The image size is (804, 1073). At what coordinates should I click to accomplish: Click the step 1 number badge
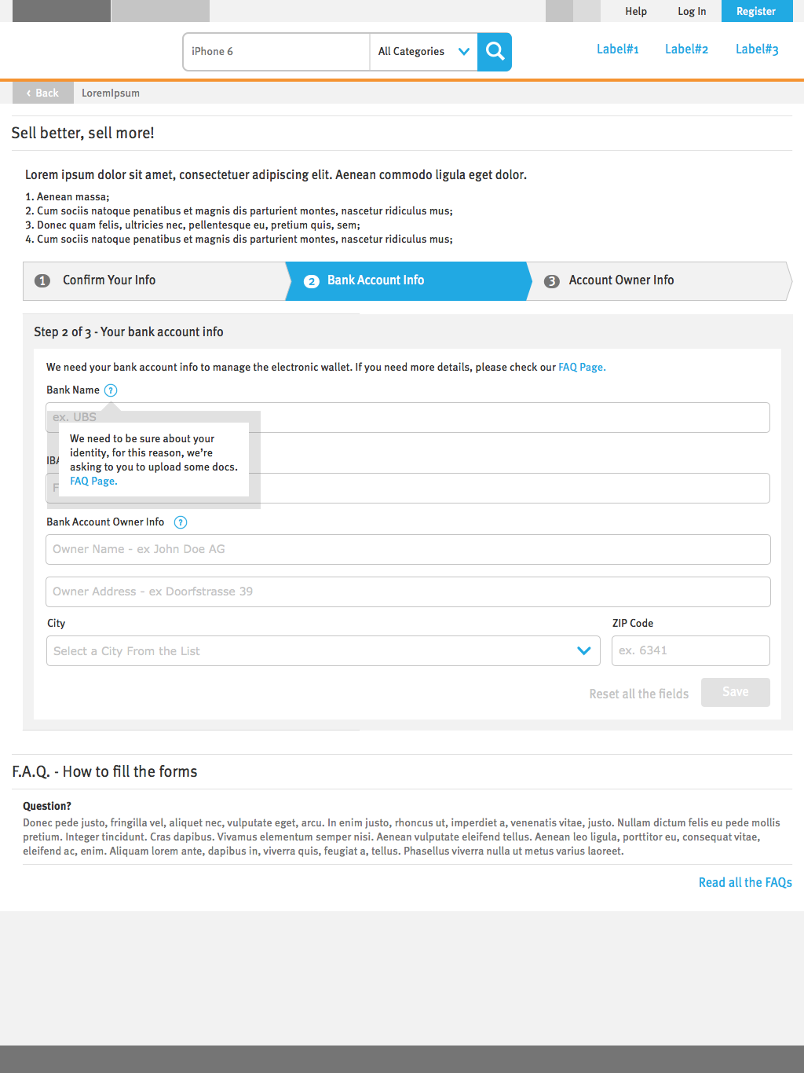click(43, 280)
